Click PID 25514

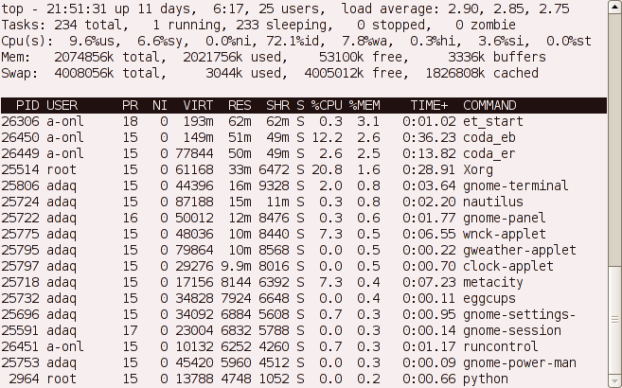pos(20,170)
